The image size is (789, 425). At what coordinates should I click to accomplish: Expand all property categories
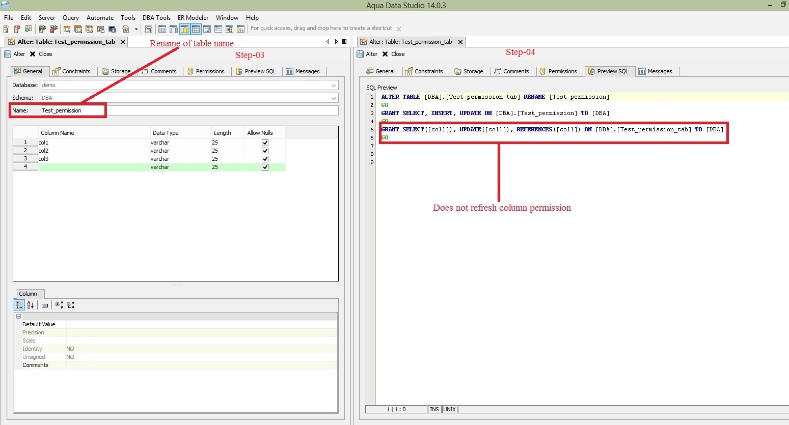(x=59, y=305)
